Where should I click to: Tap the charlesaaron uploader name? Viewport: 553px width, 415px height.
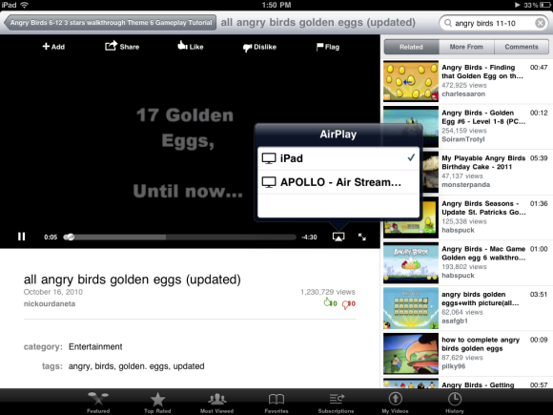(463, 93)
